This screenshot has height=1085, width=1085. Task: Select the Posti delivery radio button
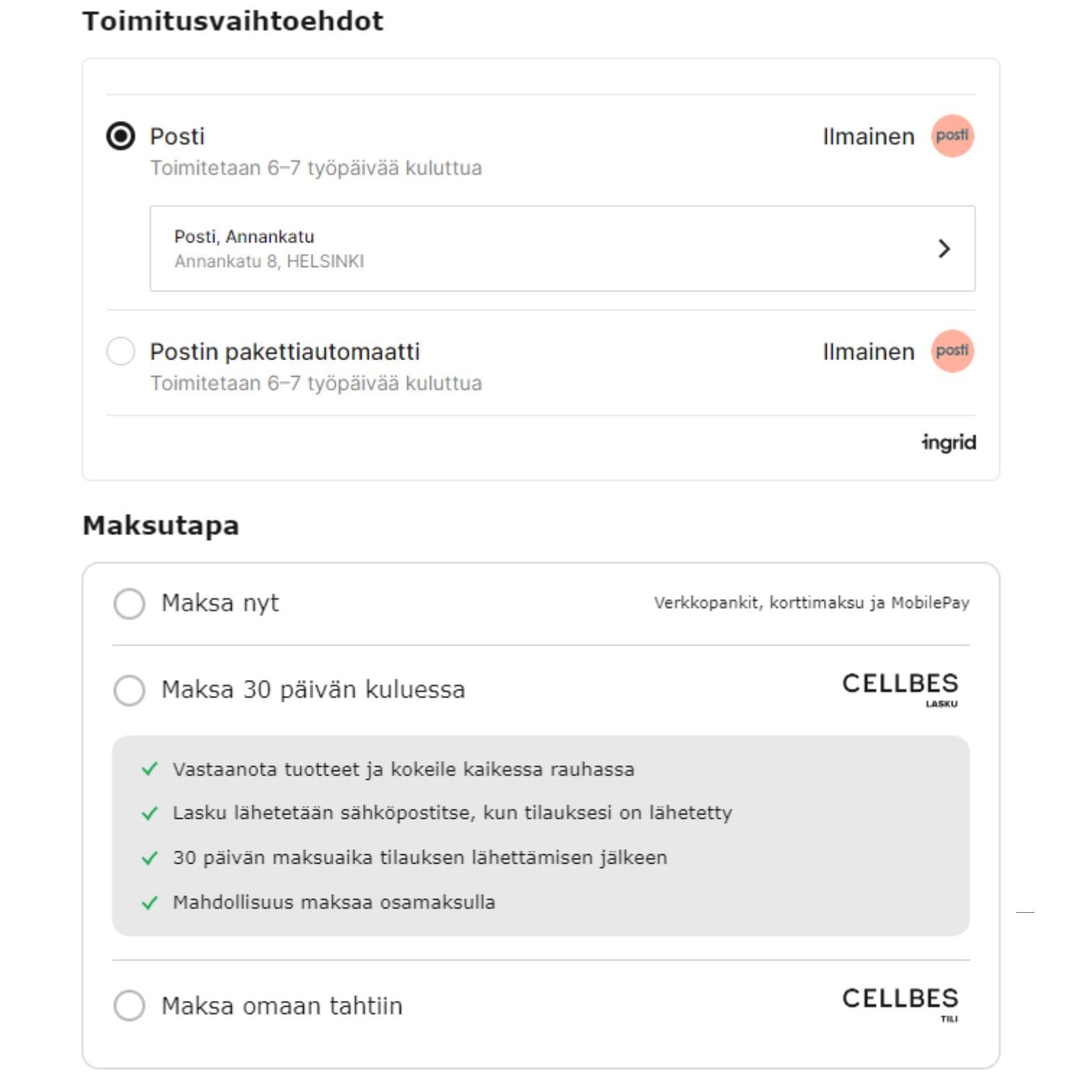point(121,136)
